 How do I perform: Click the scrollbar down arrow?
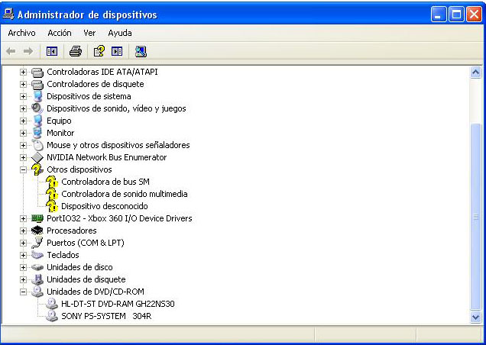tap(475, 317)
